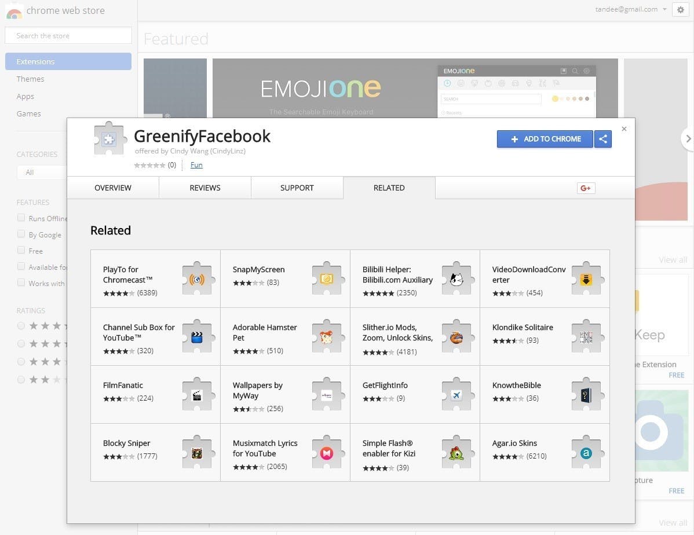Open the All categories dropdown
This screenshot has height=535, width=694.
[x=42, y=172]
